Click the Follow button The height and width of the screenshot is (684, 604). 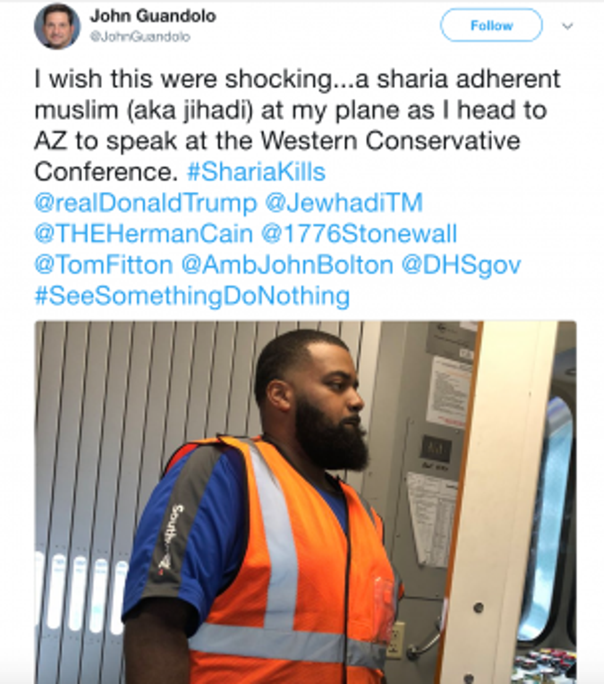(491, 25)
